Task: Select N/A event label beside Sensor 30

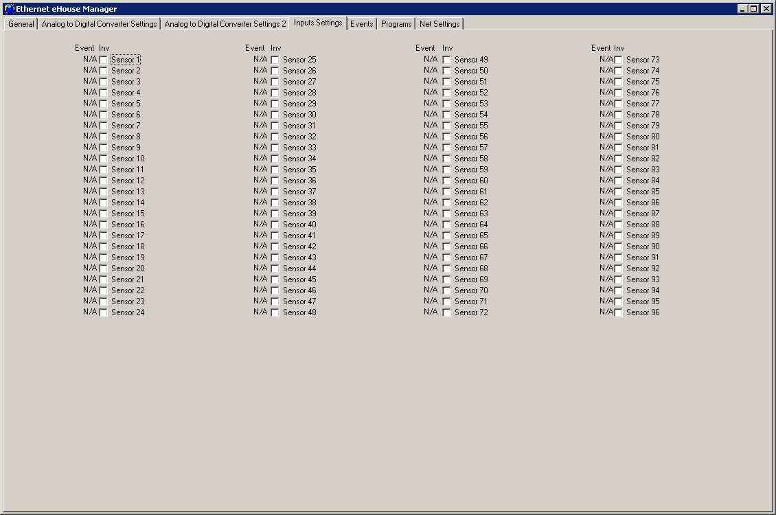Action: (x=260, y=114)
